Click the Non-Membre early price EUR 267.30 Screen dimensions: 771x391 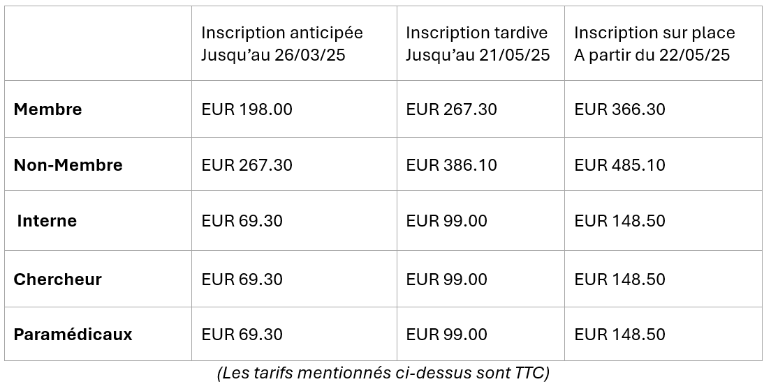247,165
